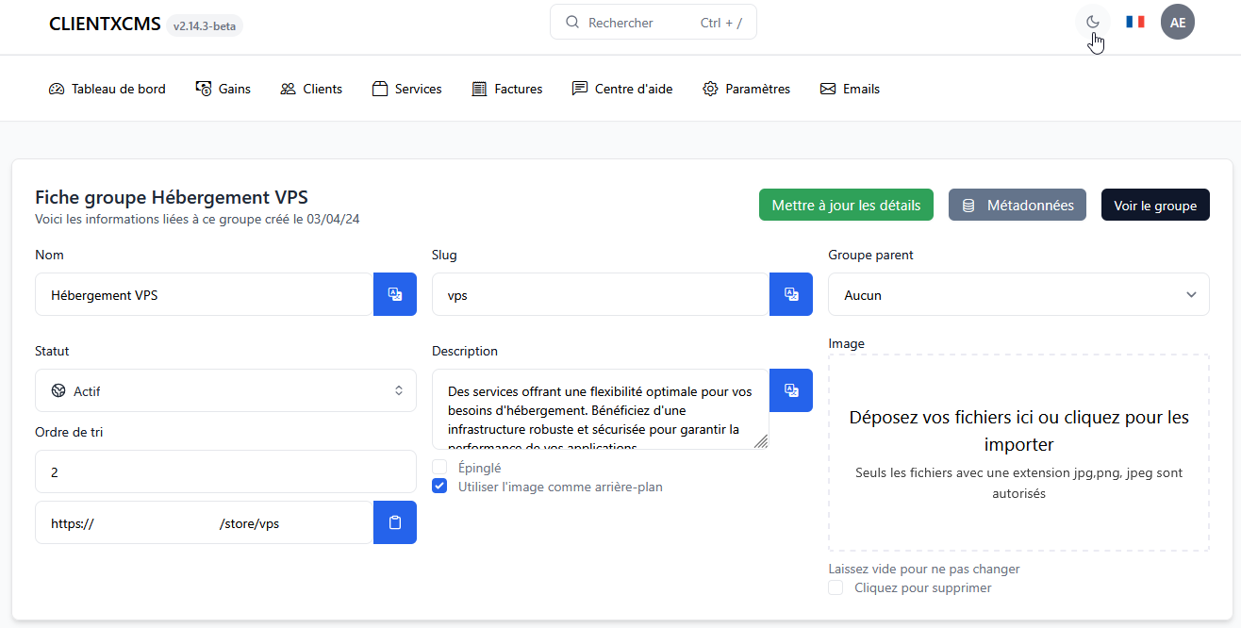
Task: Open Clients menu item
Action: tap(311, 89)
